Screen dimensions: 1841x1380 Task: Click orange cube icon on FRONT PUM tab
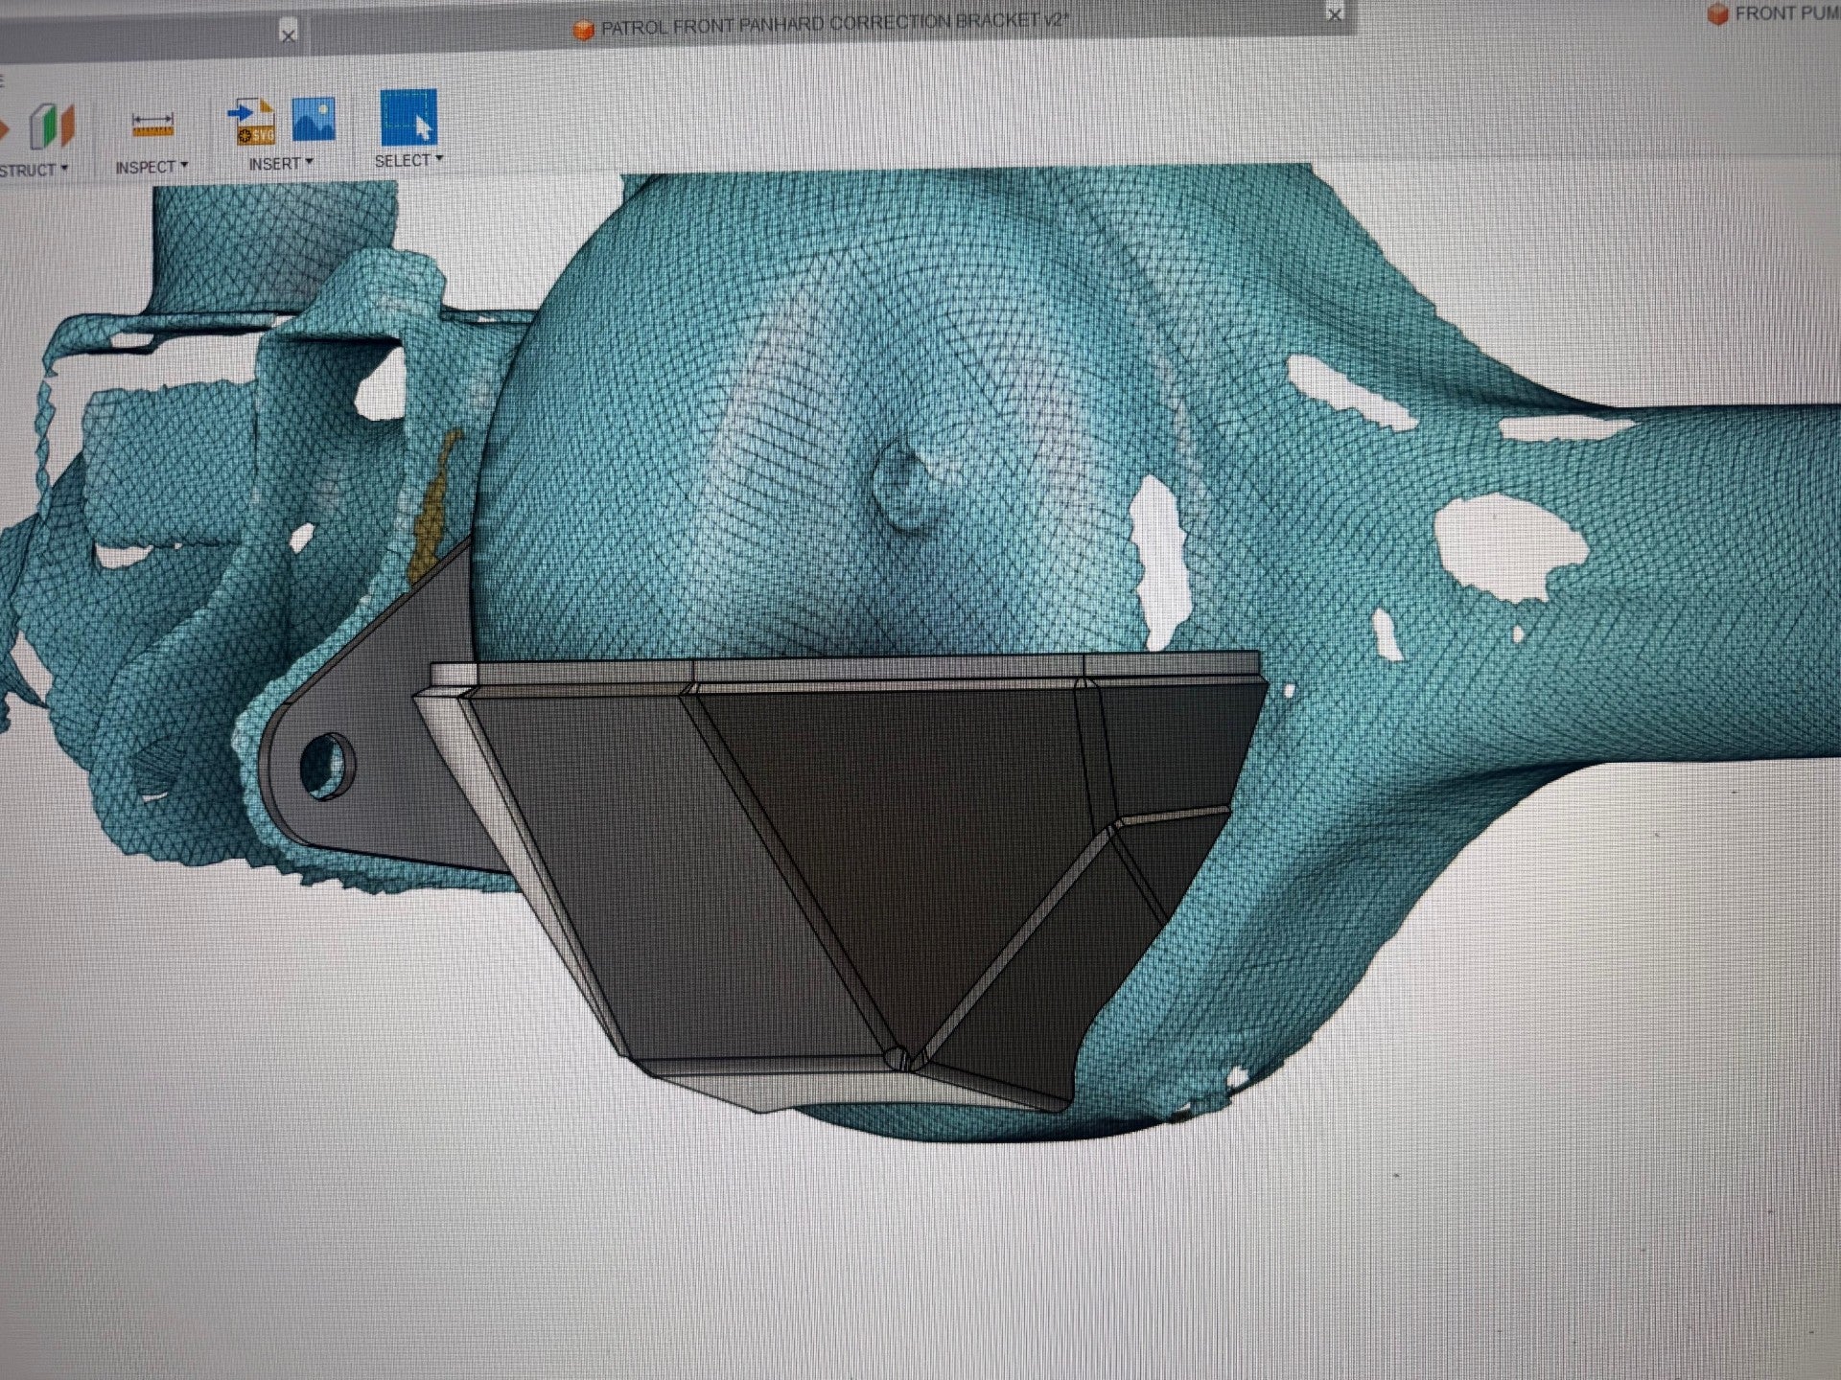pyautogui.click(x=1717, y=14)
